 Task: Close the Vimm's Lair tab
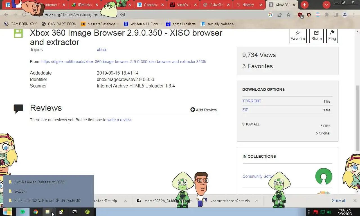(195, 5)
